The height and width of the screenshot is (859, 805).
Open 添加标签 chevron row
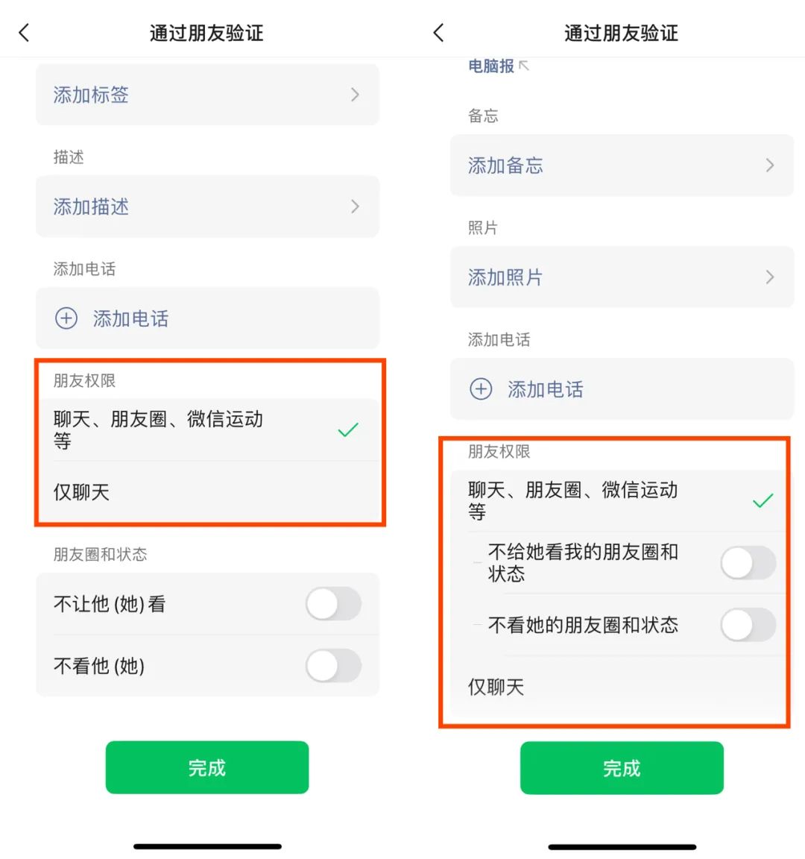(x=207, y=95)
